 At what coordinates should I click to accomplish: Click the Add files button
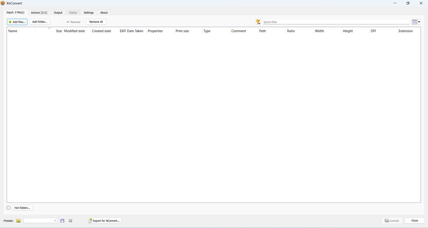coord(17,22)
